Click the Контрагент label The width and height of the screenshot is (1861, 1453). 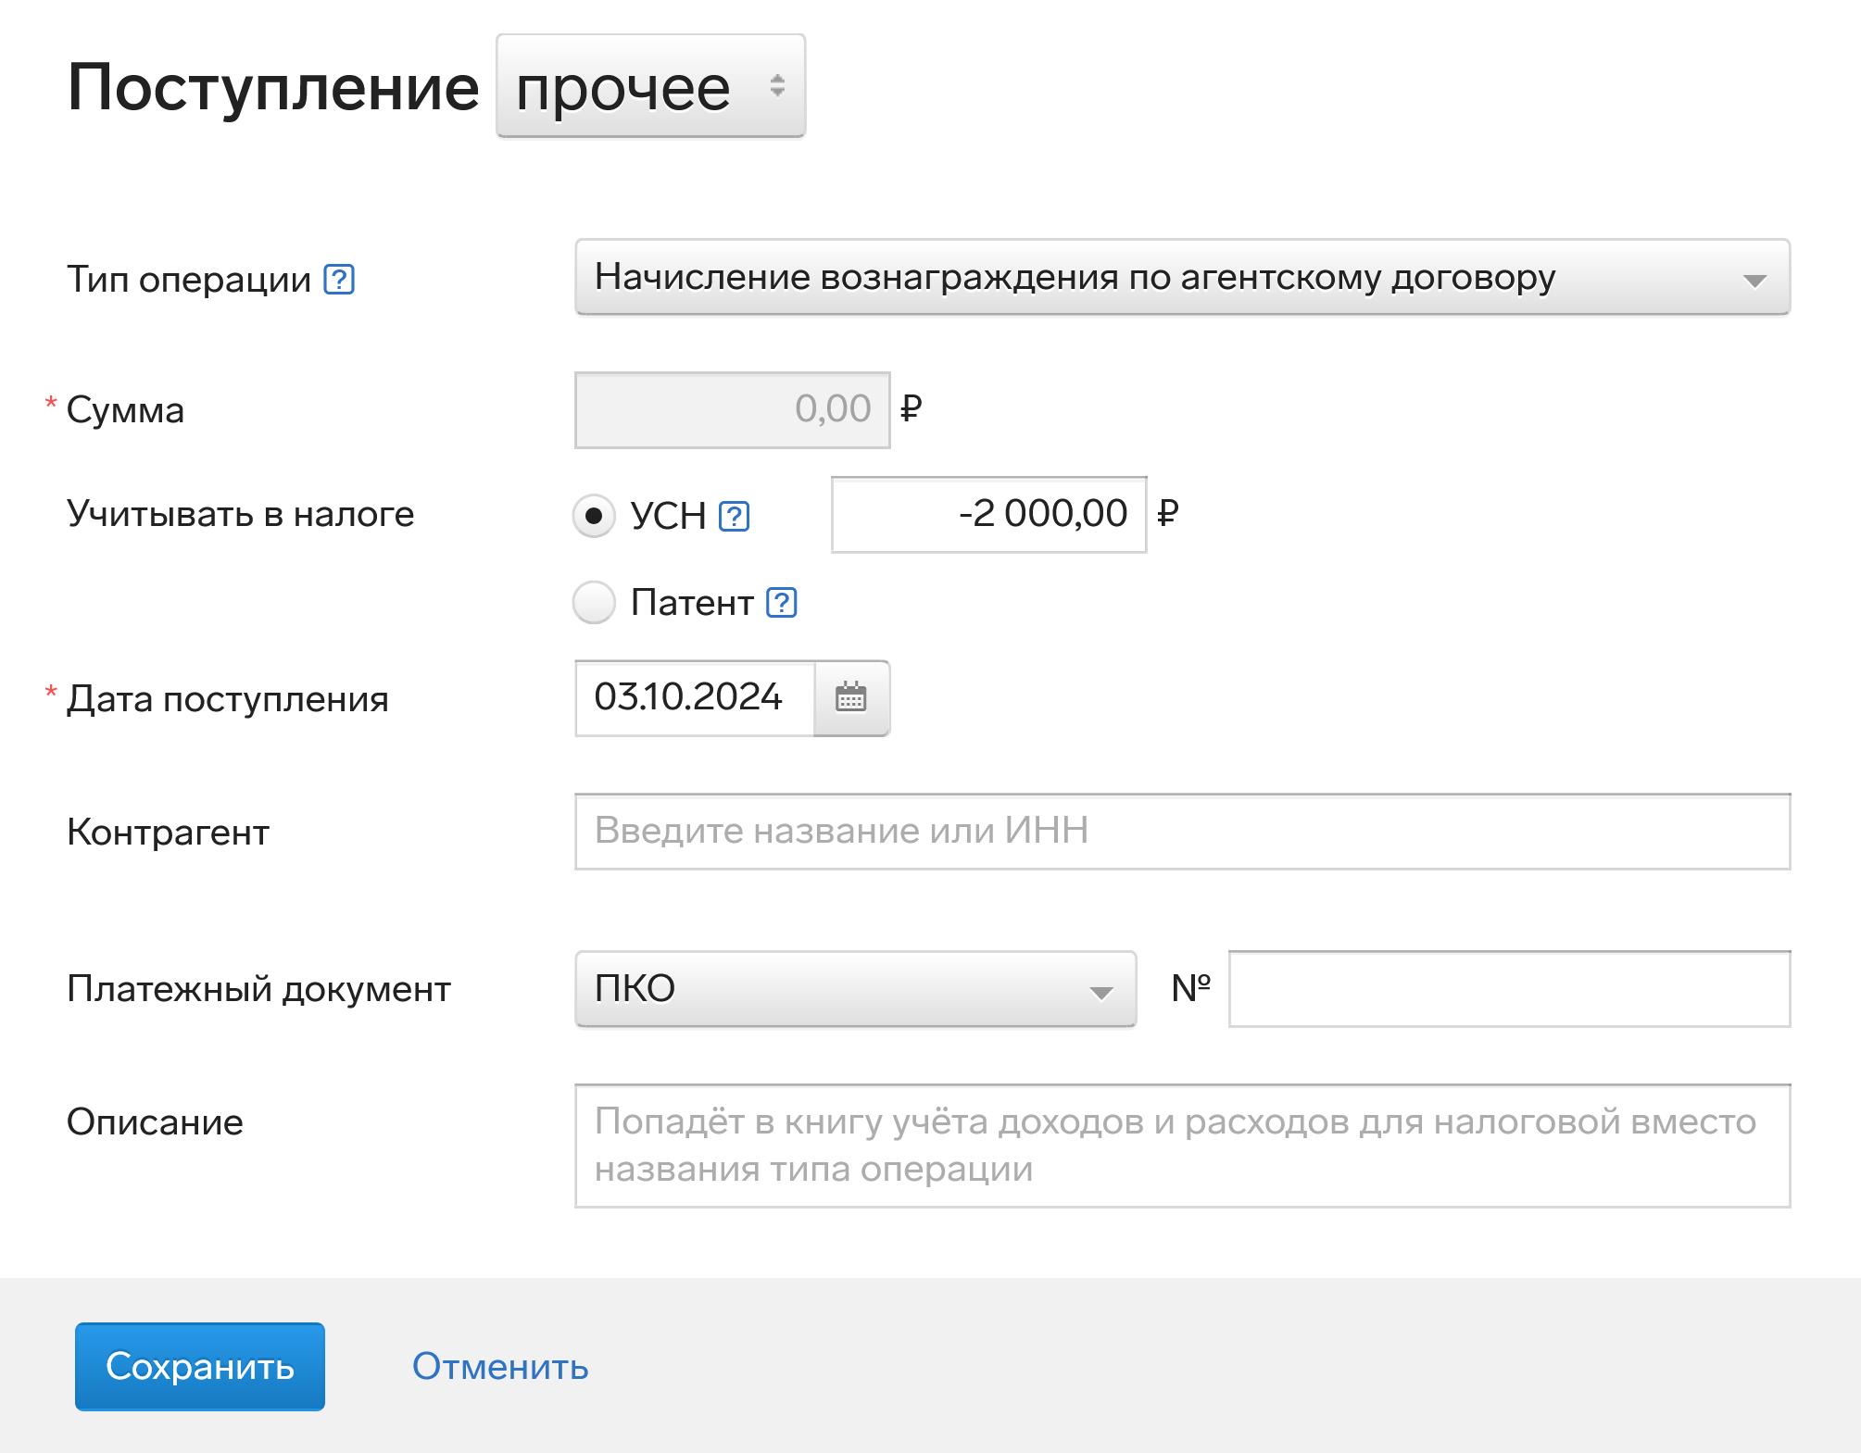(x=168, y=833)
